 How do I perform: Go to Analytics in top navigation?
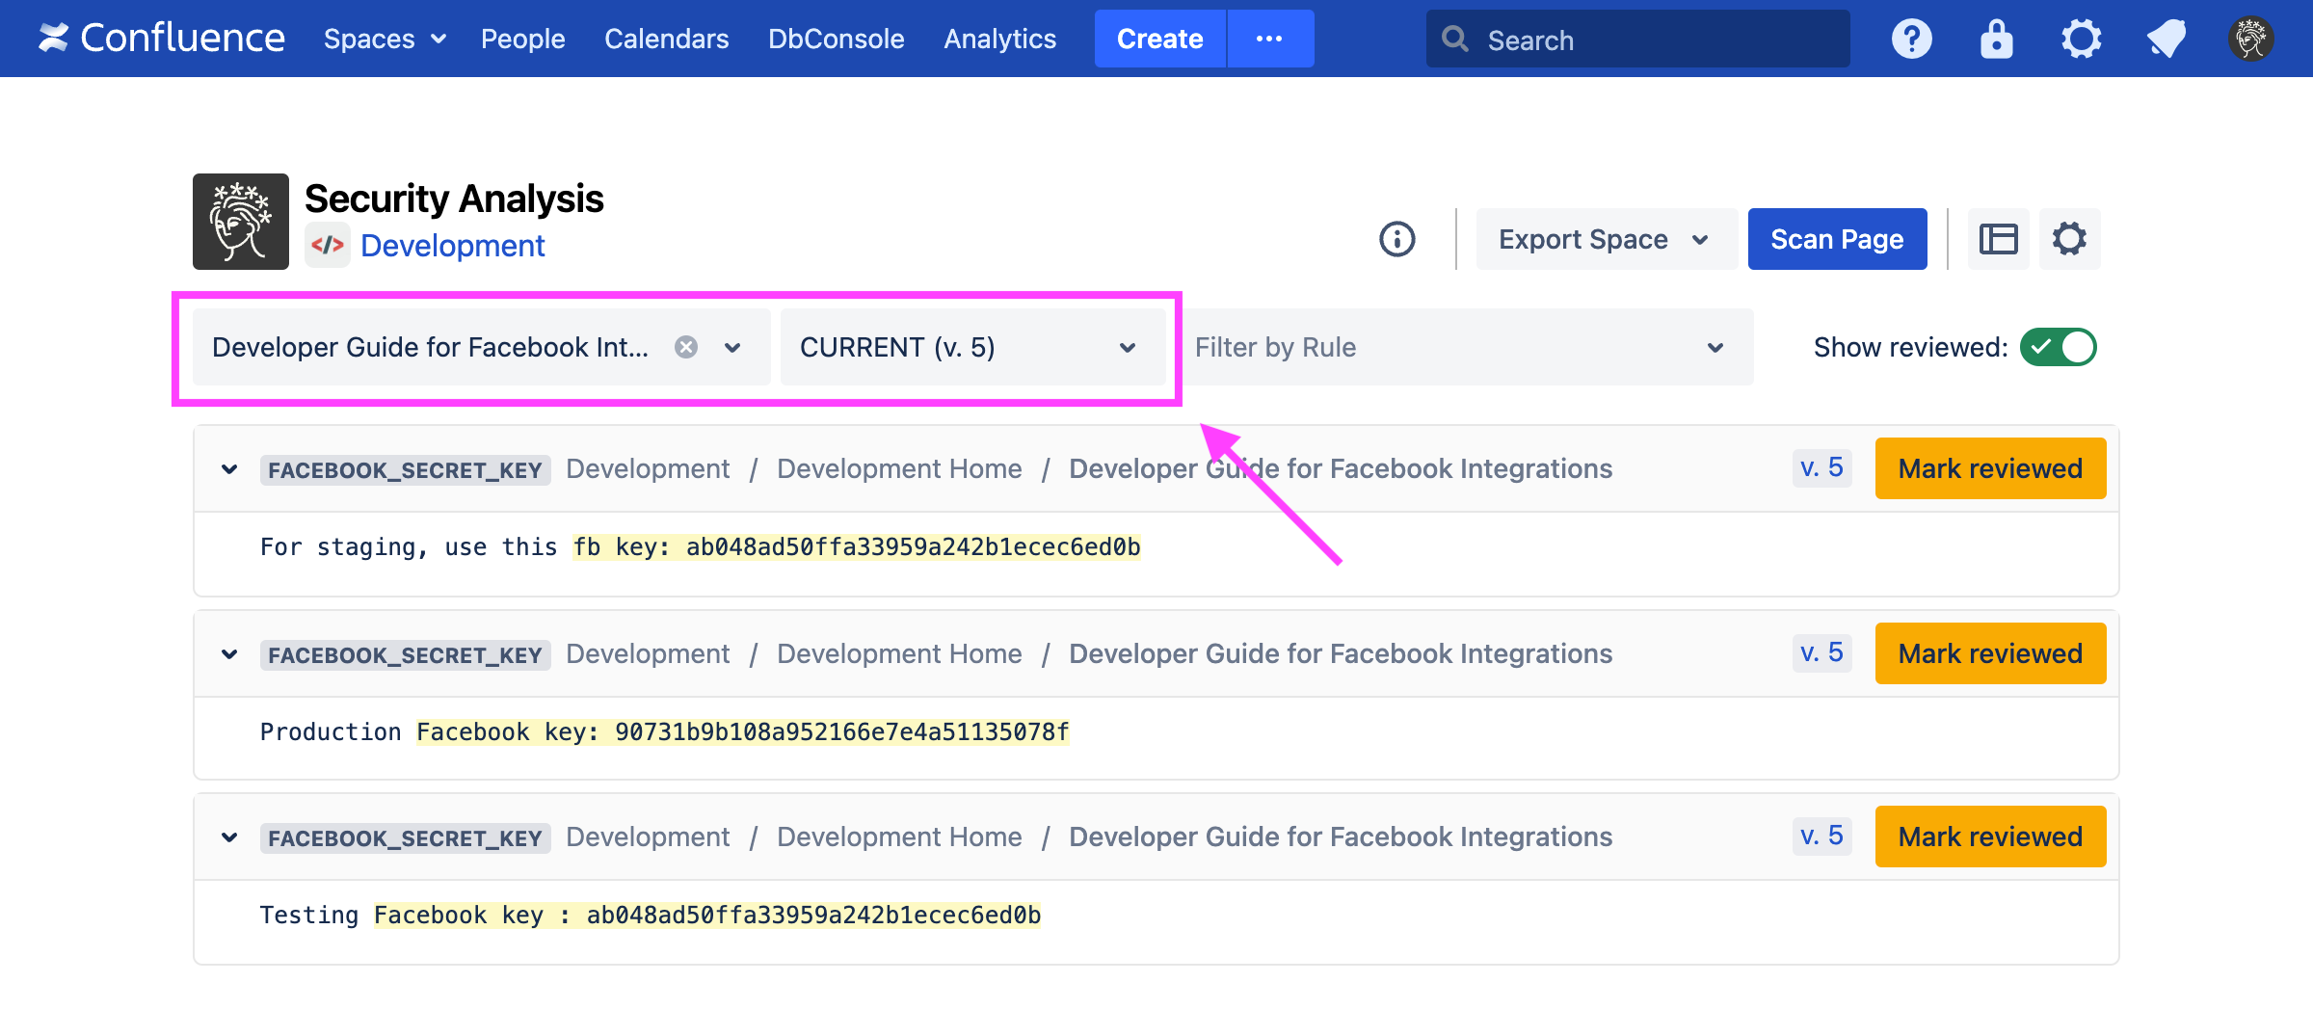pyautogui.click(x=999, y=40)
